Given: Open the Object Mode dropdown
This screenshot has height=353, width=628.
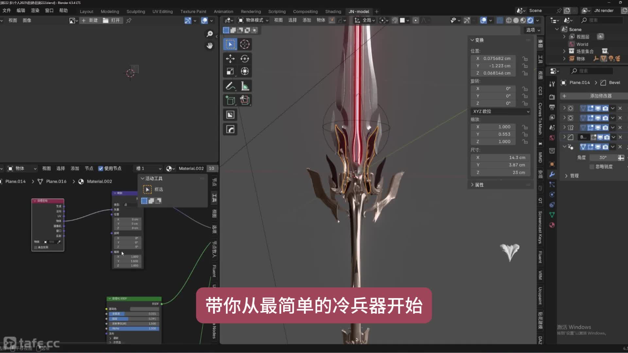Looking at the screenshot, I should [x=253, y=20].
